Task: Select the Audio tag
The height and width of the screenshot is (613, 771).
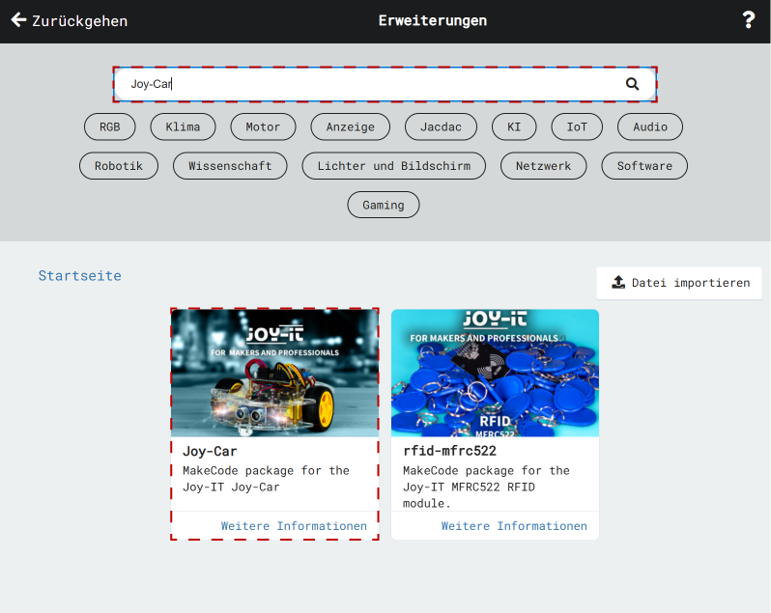Action: (650, 126)
